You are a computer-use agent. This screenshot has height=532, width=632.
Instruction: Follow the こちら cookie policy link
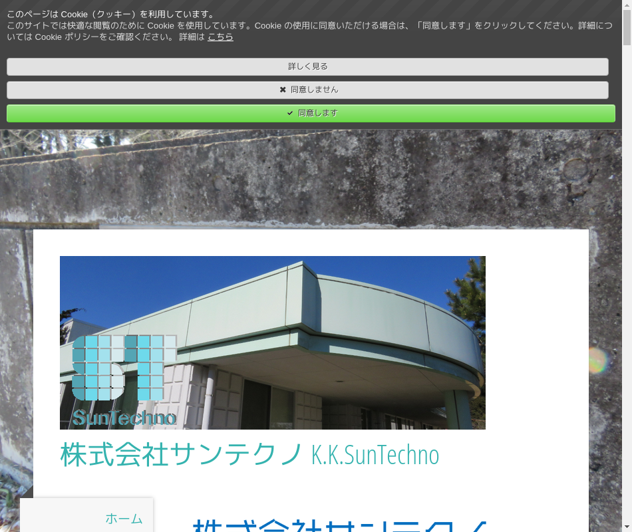pos(220,37)
